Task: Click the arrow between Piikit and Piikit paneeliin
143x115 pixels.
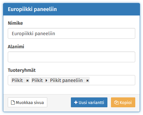Action: [46, 80]
